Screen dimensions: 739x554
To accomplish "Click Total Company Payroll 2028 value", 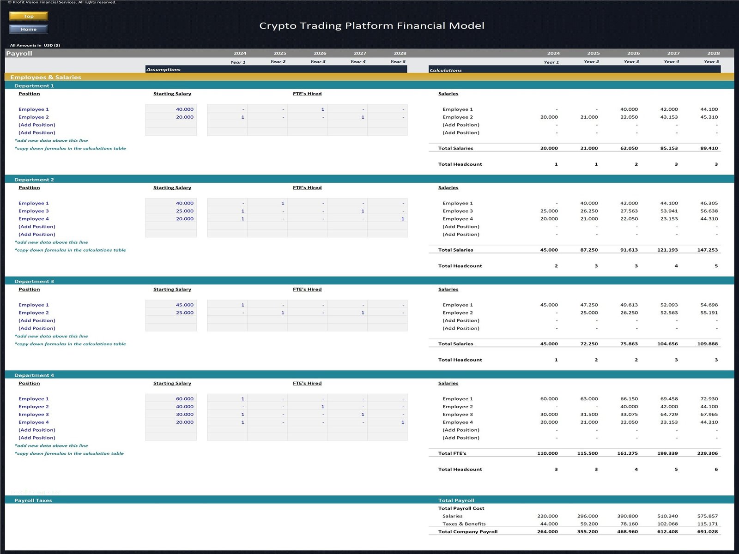I will point(707,532).
